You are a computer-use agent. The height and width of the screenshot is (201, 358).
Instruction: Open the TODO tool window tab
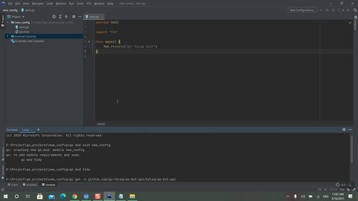(12, 185)
